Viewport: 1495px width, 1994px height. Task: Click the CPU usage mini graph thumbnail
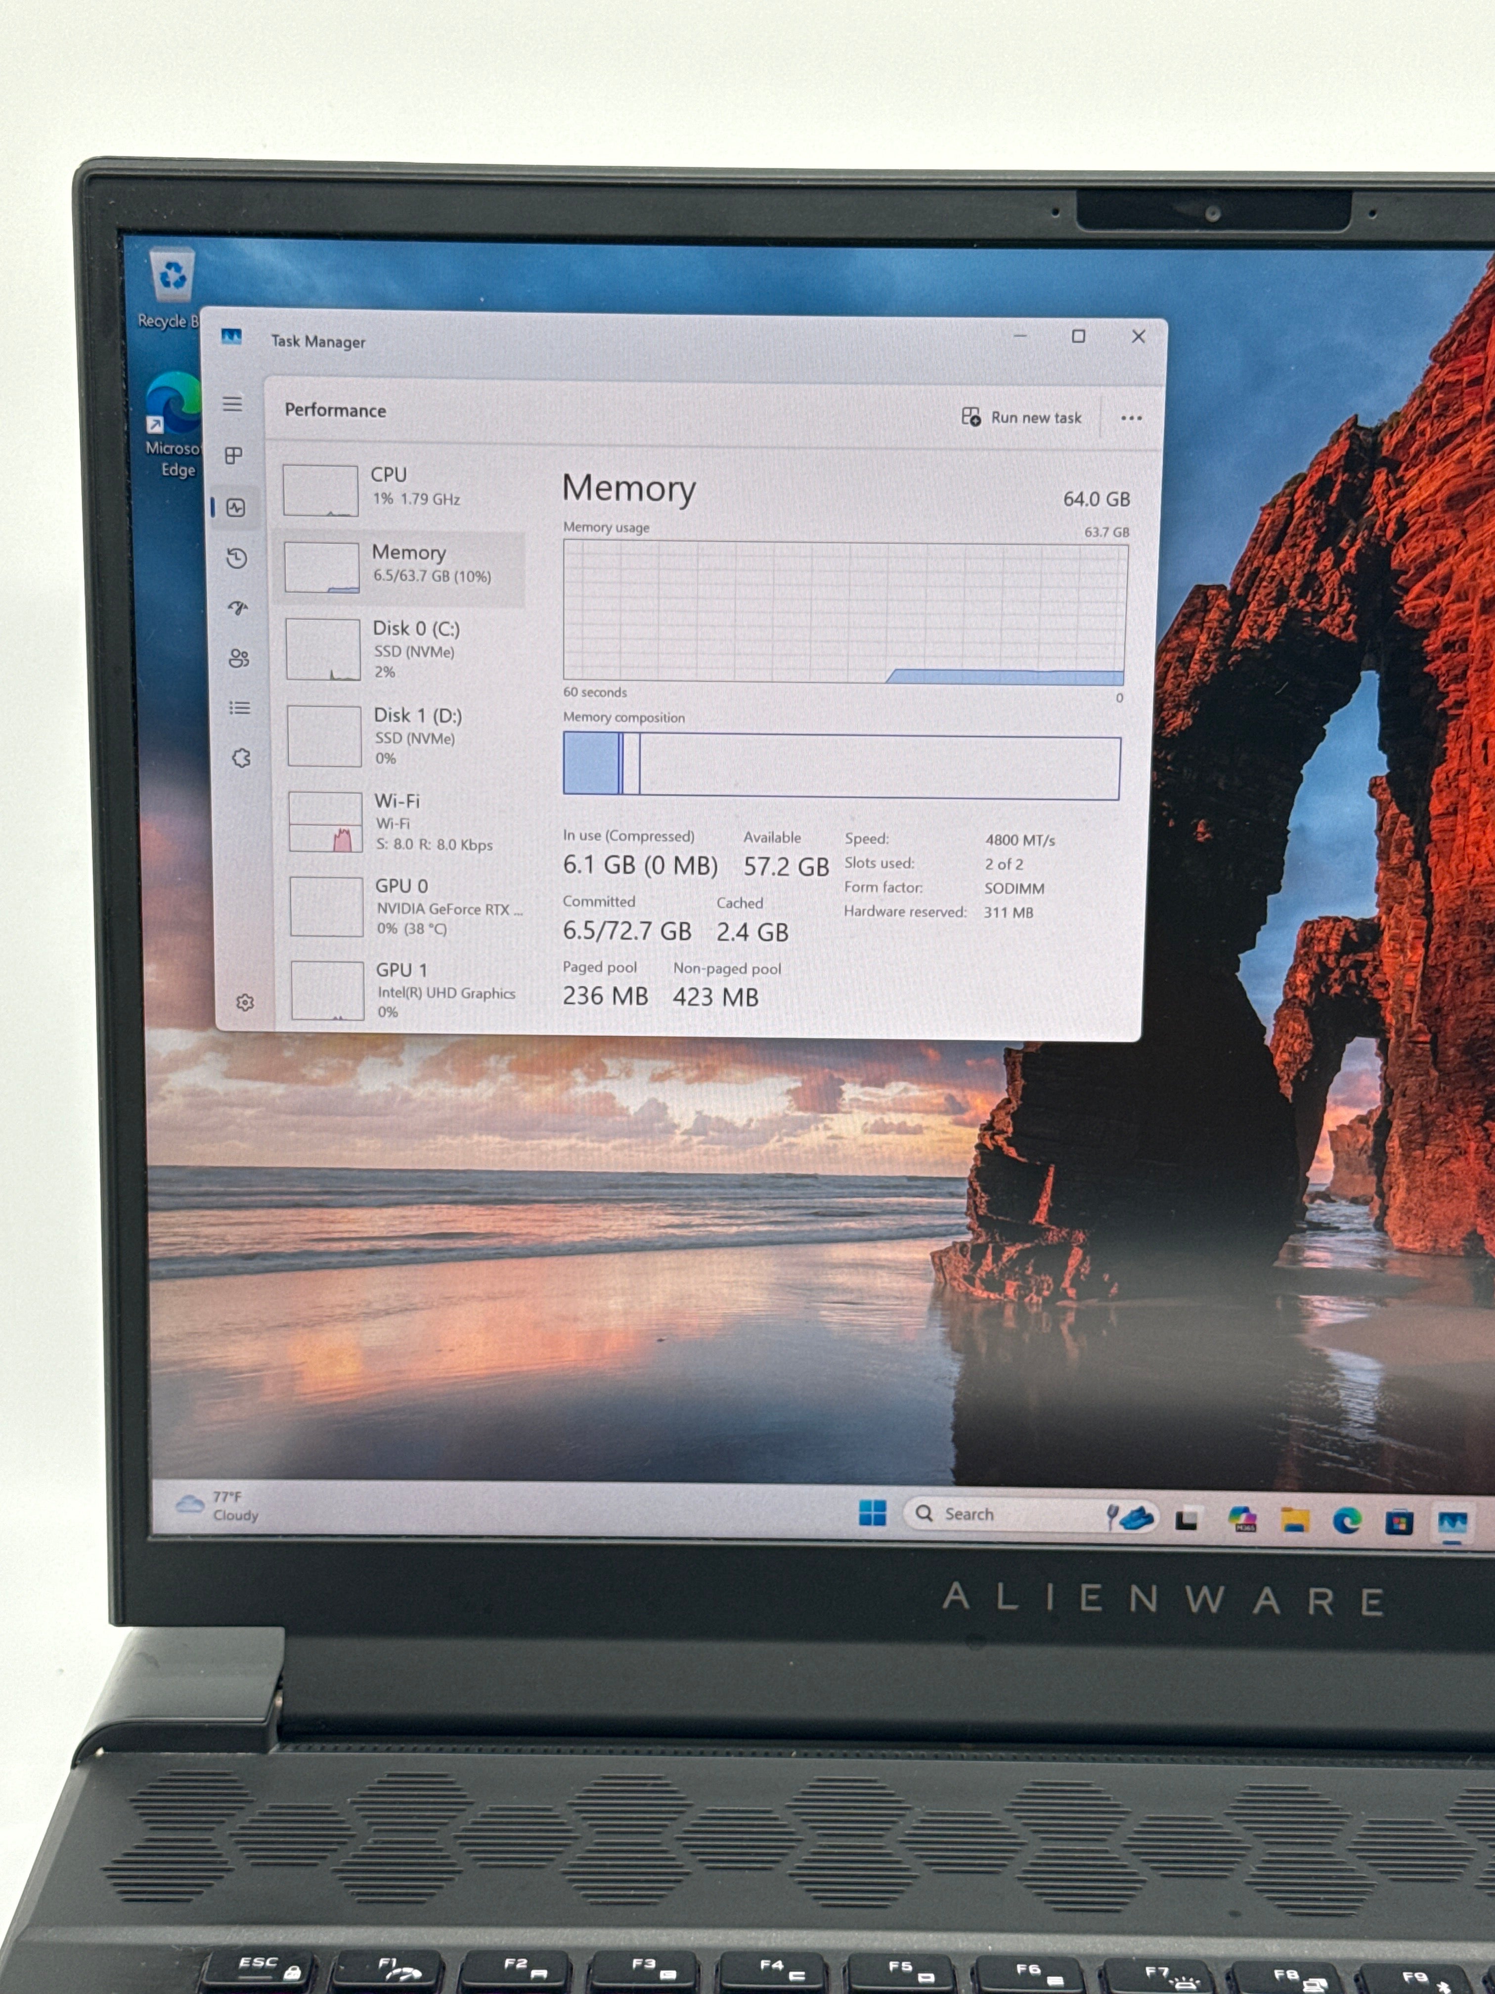pos(321,491)
